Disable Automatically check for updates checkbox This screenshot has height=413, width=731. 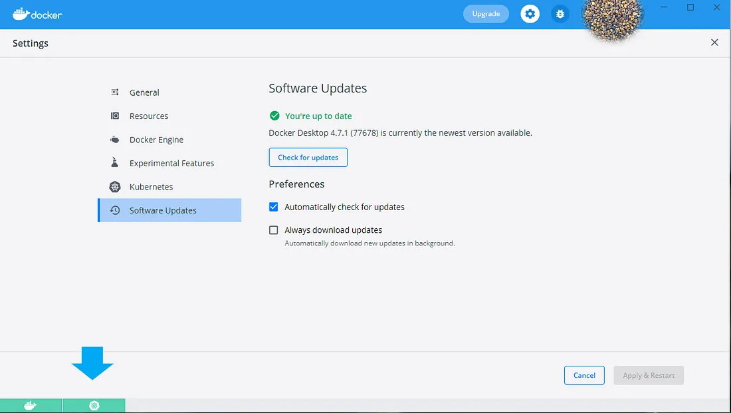point(274,207)
